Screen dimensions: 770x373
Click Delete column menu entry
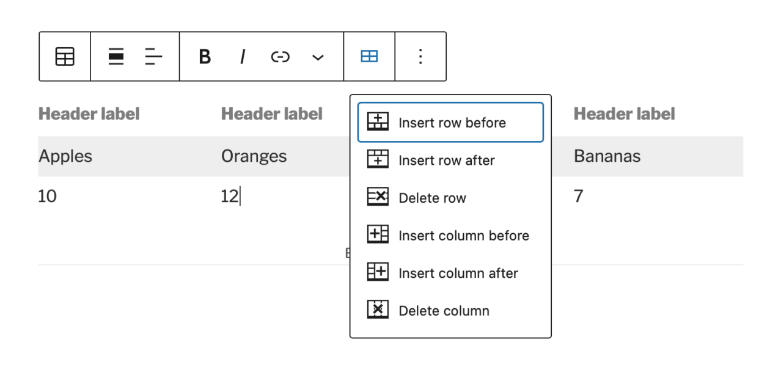tap(444, 311)
